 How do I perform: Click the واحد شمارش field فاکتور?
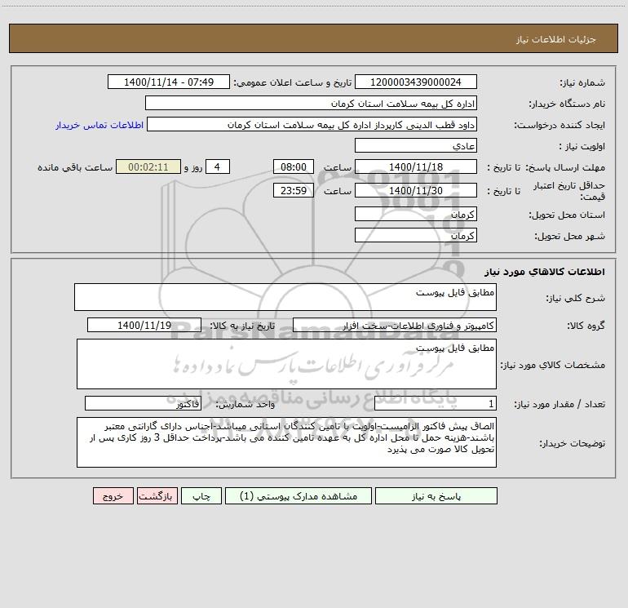(143, 404)
